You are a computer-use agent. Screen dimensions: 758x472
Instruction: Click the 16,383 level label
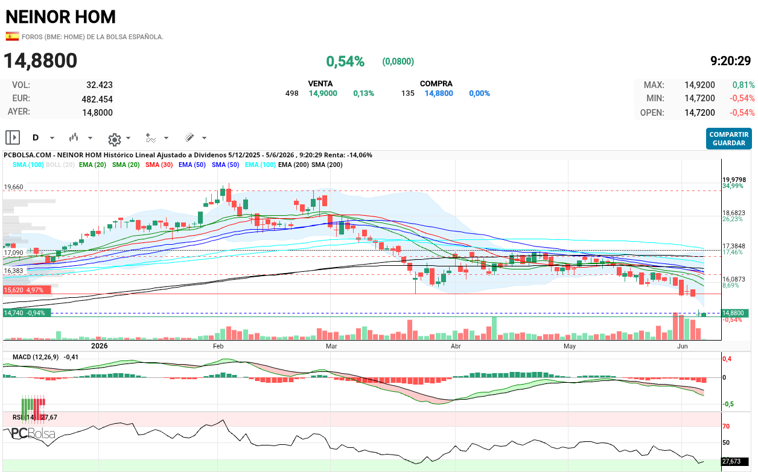14,271
